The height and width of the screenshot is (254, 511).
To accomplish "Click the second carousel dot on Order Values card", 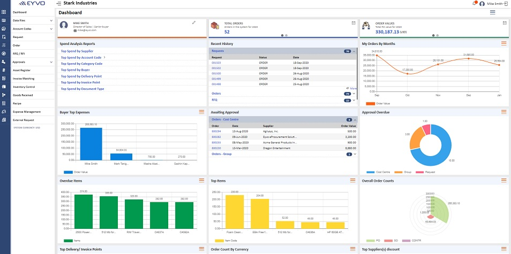I will point(437,35).
